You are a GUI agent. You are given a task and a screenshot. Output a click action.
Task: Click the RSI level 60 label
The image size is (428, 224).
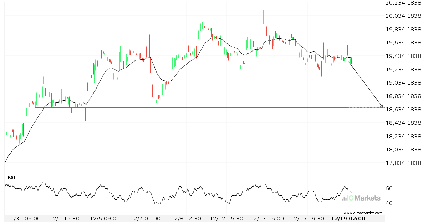point(389,188)
